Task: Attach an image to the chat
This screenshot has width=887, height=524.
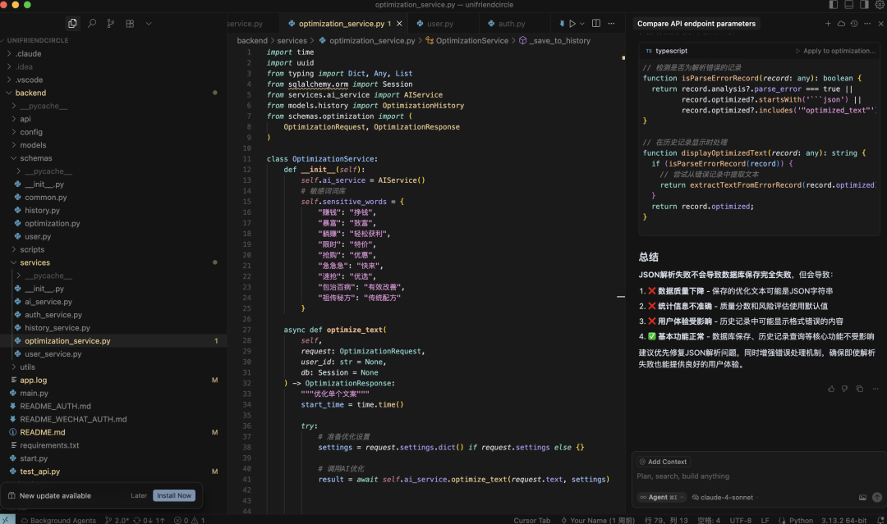Action: (862, 497)
